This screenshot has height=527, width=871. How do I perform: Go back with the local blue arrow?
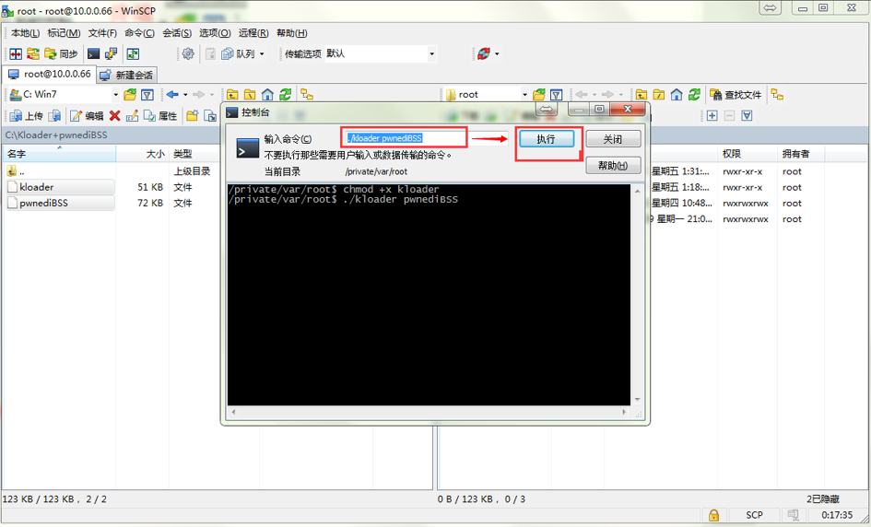tap(172, 94)
